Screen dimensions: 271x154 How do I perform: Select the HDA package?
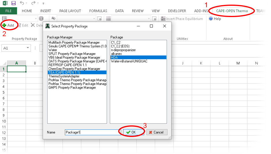click(138, 57)
